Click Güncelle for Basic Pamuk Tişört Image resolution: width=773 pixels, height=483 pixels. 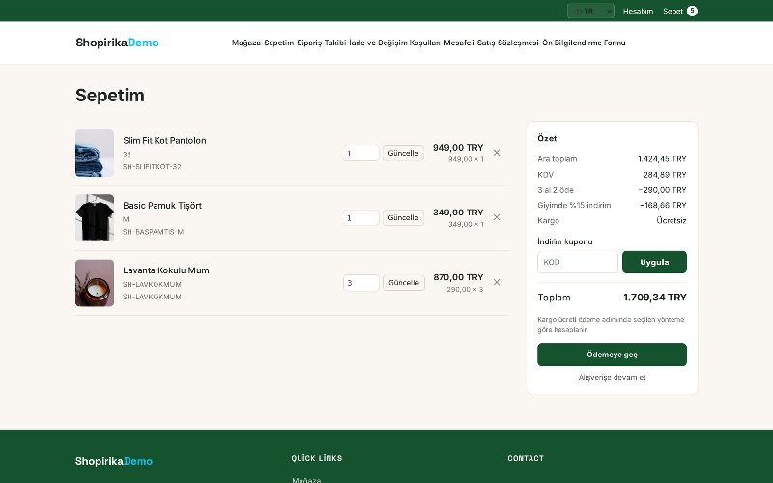click(x=403, y=218)
